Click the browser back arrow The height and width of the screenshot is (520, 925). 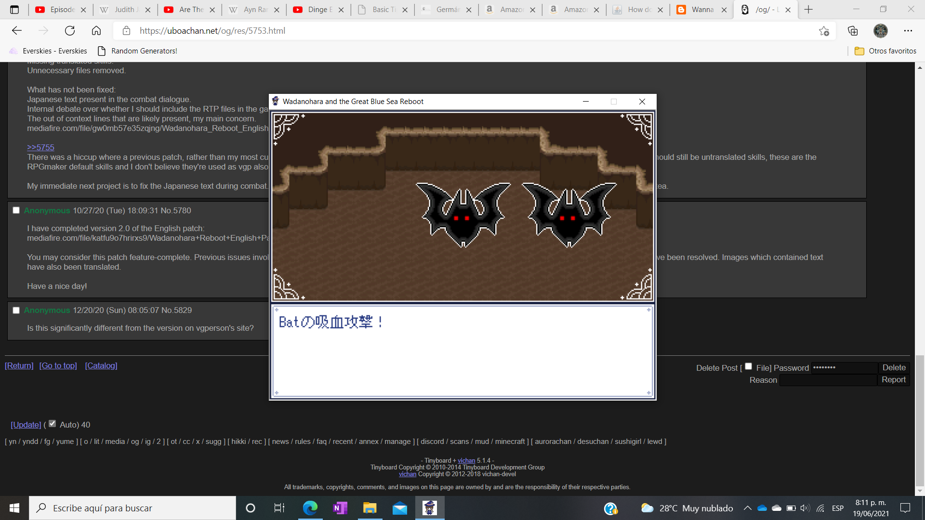point(17,31)
